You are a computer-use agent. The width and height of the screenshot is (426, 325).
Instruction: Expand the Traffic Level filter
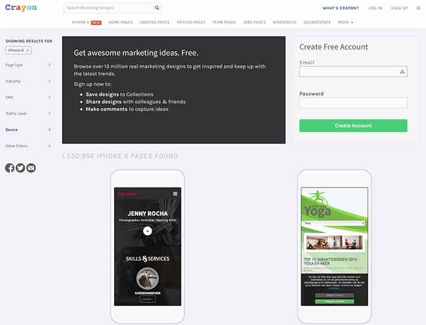28,114
